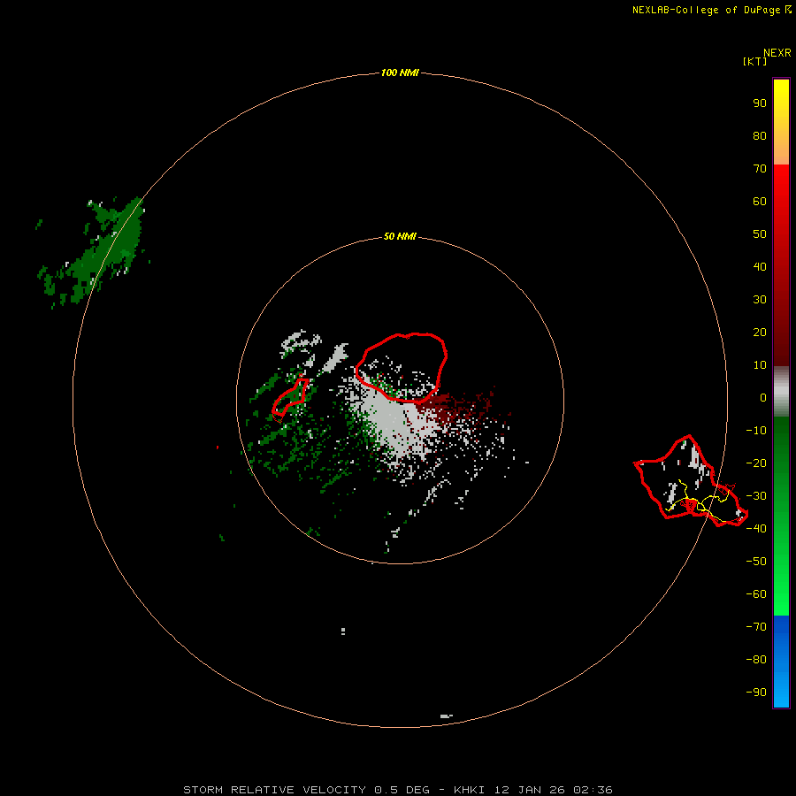Click the 20 value on the velocity scale
The image size is (796, 796).
(760, 333)
